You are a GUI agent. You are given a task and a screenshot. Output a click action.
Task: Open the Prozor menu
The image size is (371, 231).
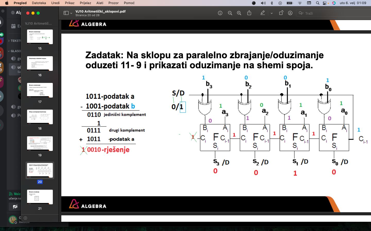pyautogui.click(x=113, y=3)
